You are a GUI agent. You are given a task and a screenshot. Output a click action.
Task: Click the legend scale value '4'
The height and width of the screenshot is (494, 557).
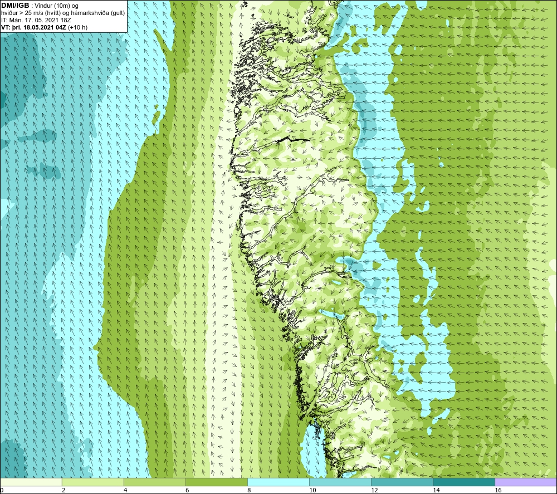(x=125, y=490)
